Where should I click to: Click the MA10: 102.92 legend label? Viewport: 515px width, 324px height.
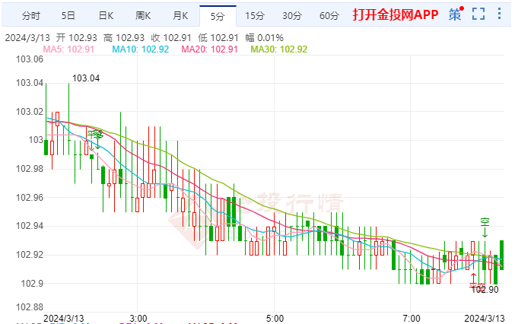tap(140, 49)
